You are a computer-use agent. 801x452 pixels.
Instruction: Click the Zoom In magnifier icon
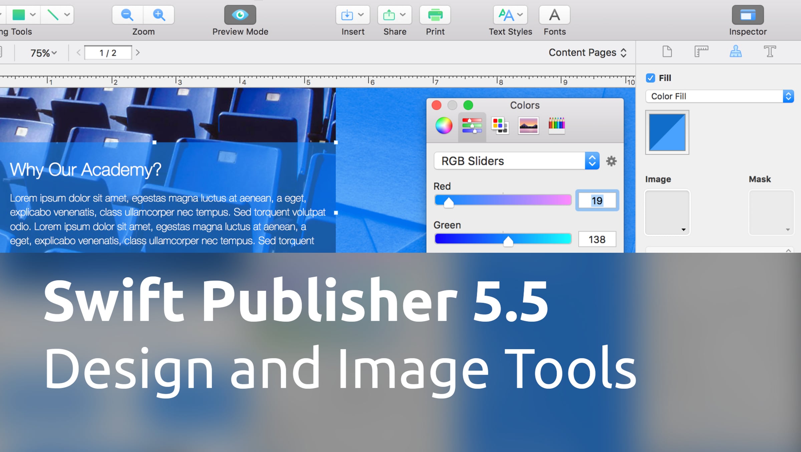[159, 15]
